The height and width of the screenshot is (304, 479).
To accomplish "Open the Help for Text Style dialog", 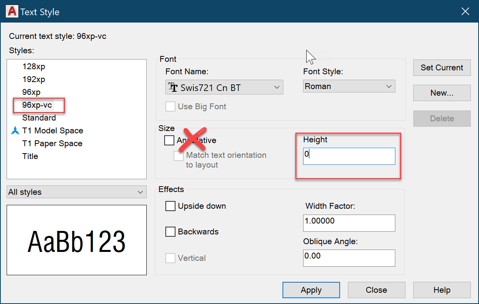I will (x=442, y=290).
